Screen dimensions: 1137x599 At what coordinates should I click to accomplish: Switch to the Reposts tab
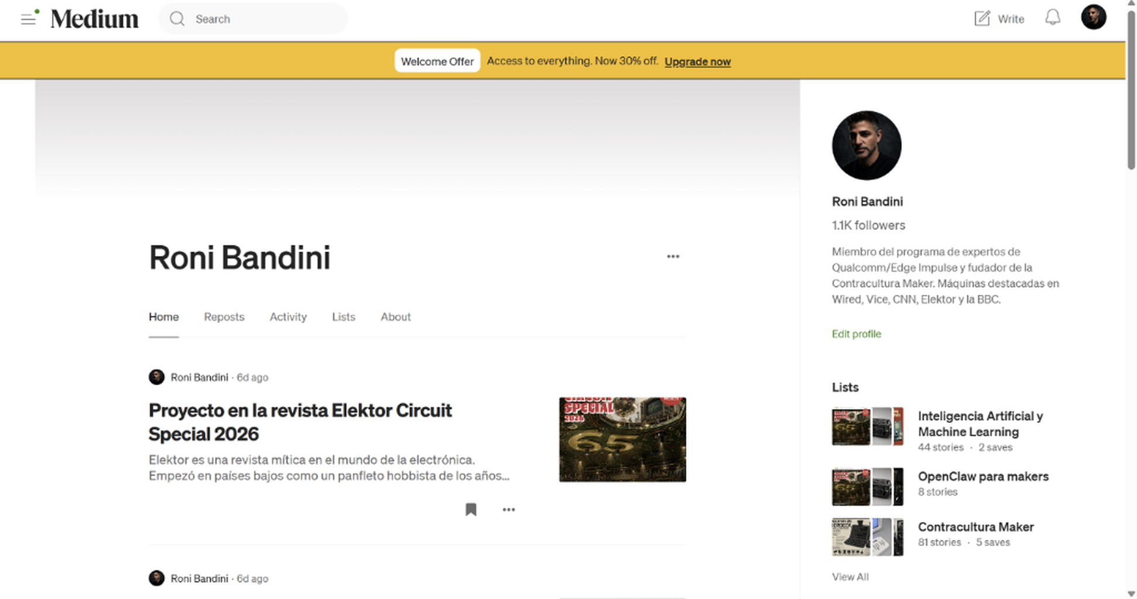tap(224, 316)
